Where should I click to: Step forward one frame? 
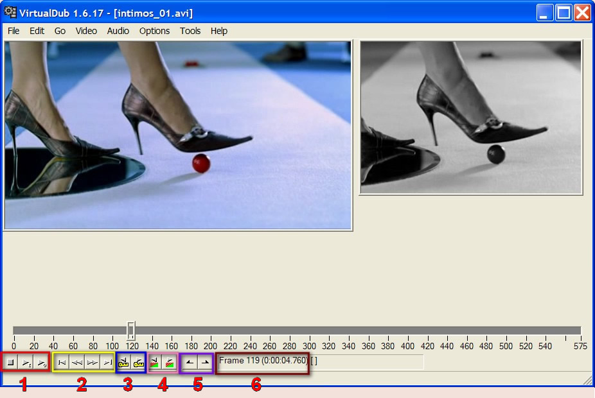pyautogui.click(x=92, y=362)
